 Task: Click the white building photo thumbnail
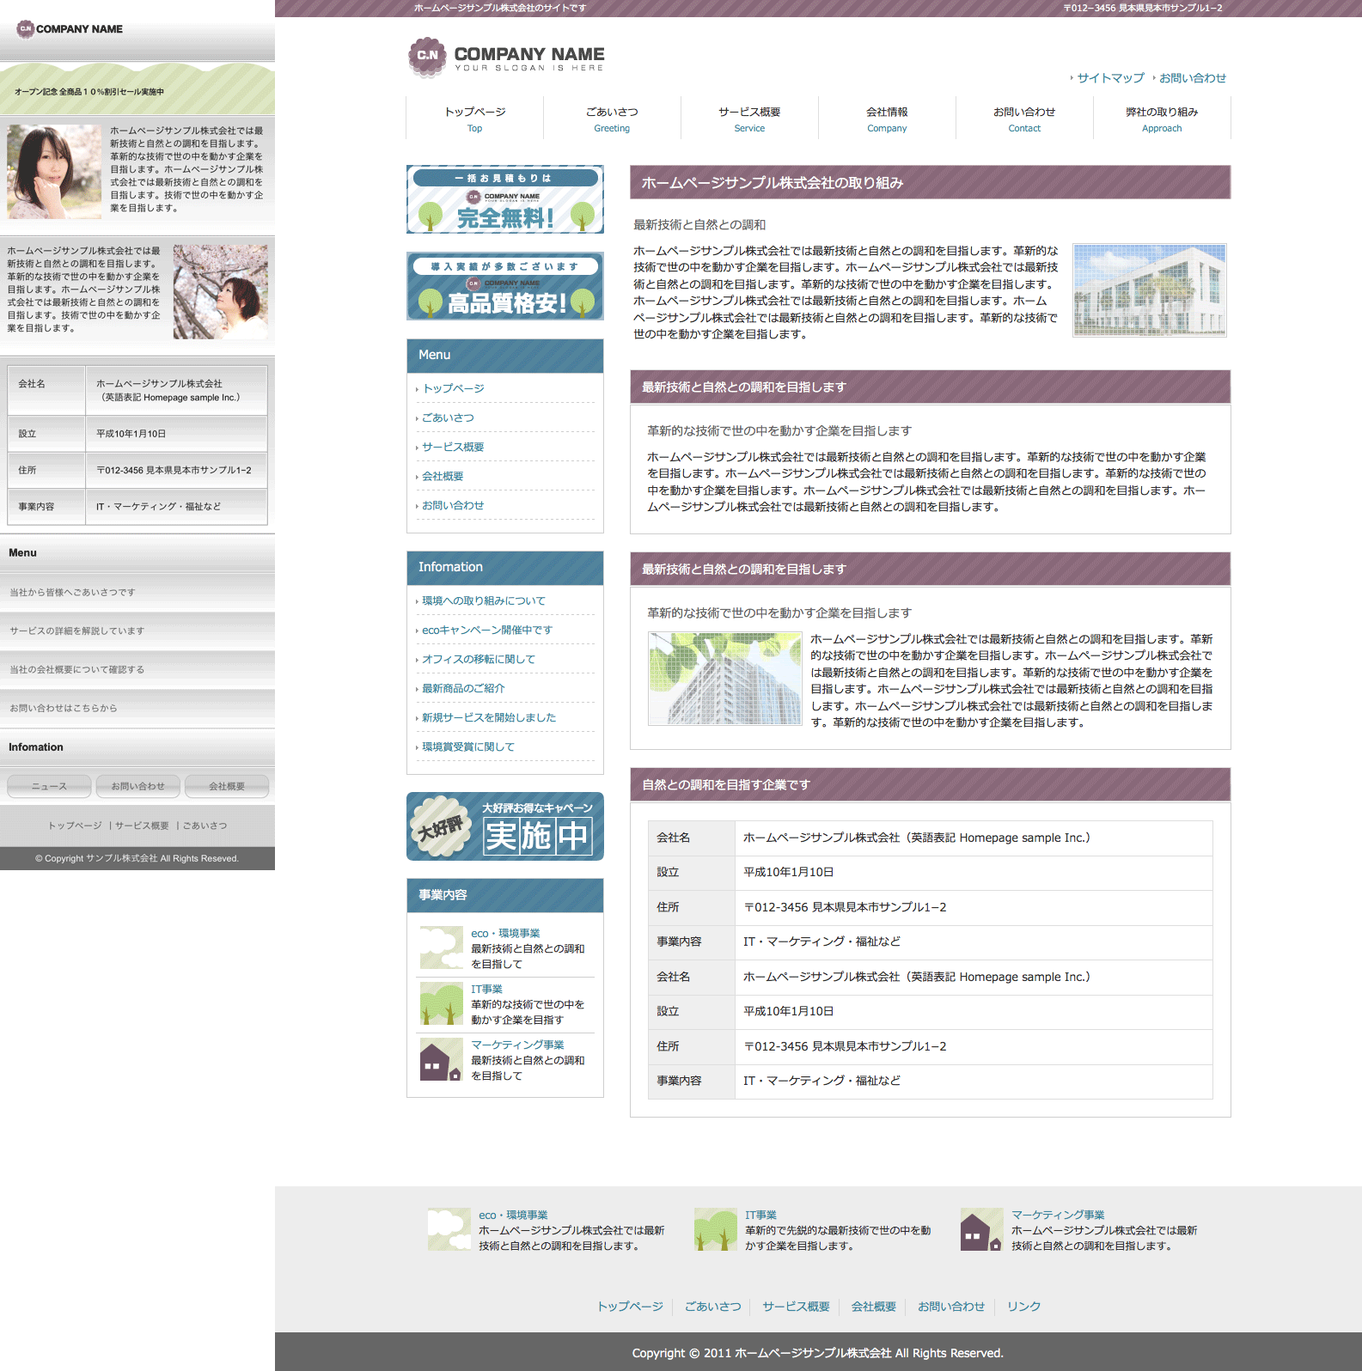(1150, 290)
